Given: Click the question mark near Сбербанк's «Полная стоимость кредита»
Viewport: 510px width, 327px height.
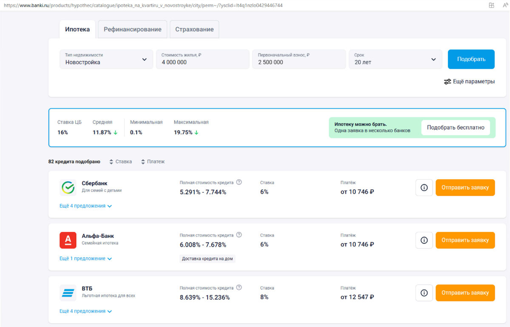Looking at the screenshot, I should 239,181.
